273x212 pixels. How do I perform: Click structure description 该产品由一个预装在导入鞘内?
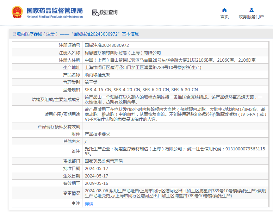tap(173, 100)
